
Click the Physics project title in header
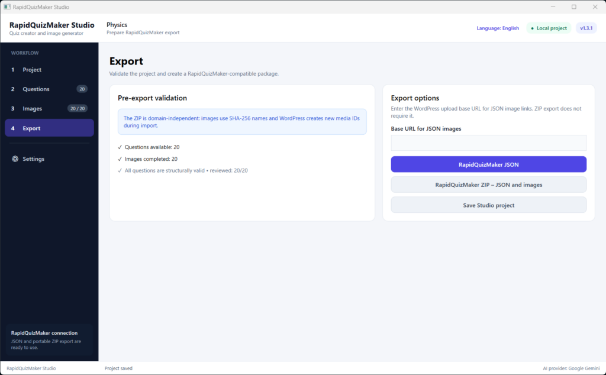point(117,25)
